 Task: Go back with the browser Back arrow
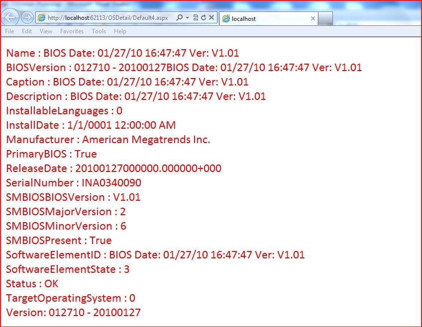(x=10, y=18)
